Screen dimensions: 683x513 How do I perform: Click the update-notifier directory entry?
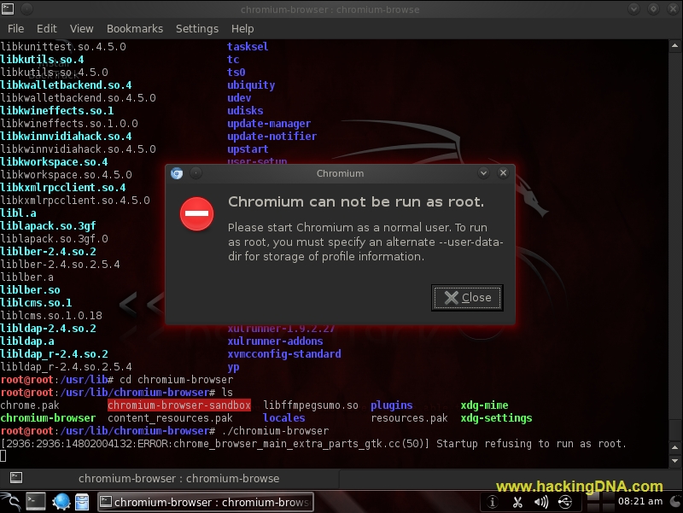point(271,137)
